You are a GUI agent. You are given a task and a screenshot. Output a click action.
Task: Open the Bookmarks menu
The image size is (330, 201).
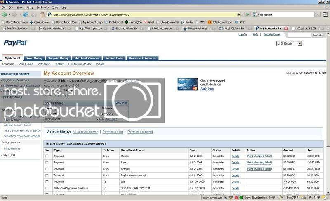[43, 7]
